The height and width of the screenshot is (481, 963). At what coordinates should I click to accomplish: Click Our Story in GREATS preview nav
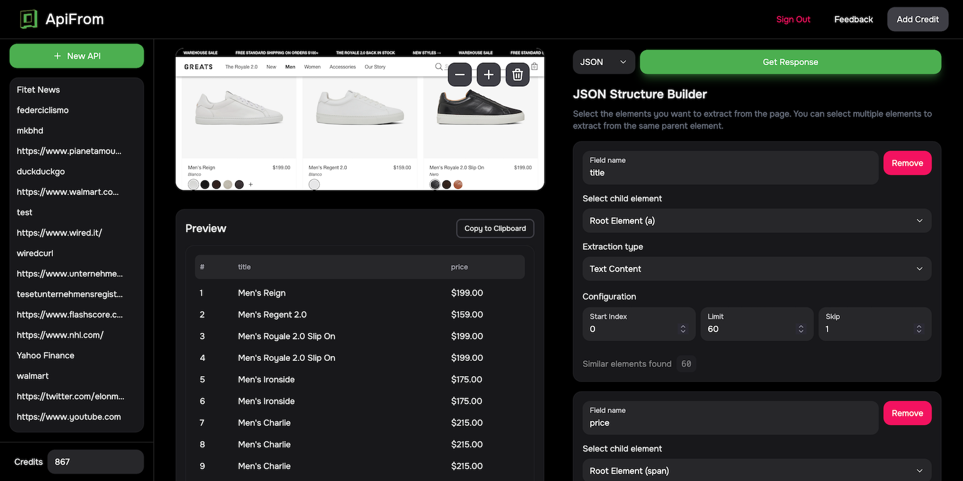tap(375, 67)
